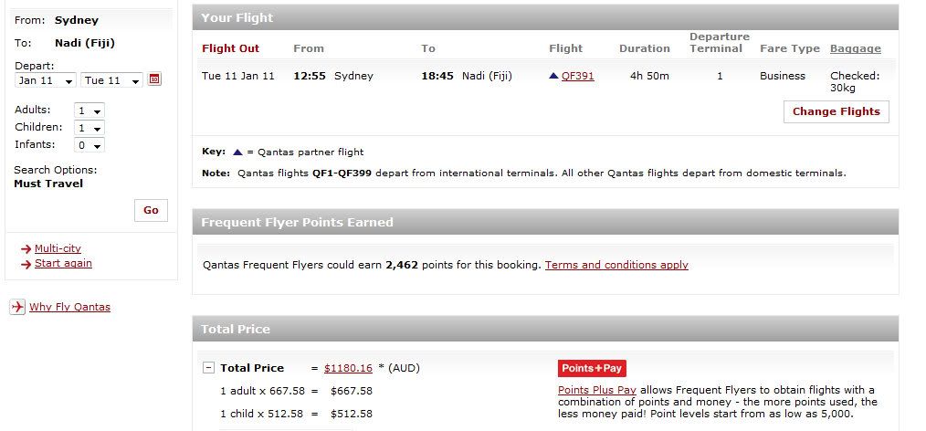
Task: Click the Change Flights button
Action: pyautogui.click(x=837, y=111)
